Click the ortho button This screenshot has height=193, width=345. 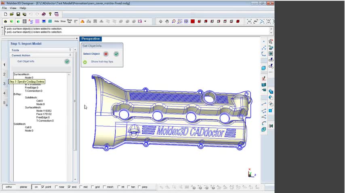[9, 187]
